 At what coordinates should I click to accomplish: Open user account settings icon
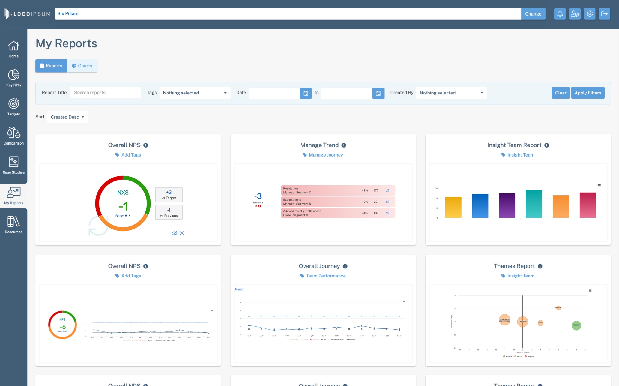point(575,13)
